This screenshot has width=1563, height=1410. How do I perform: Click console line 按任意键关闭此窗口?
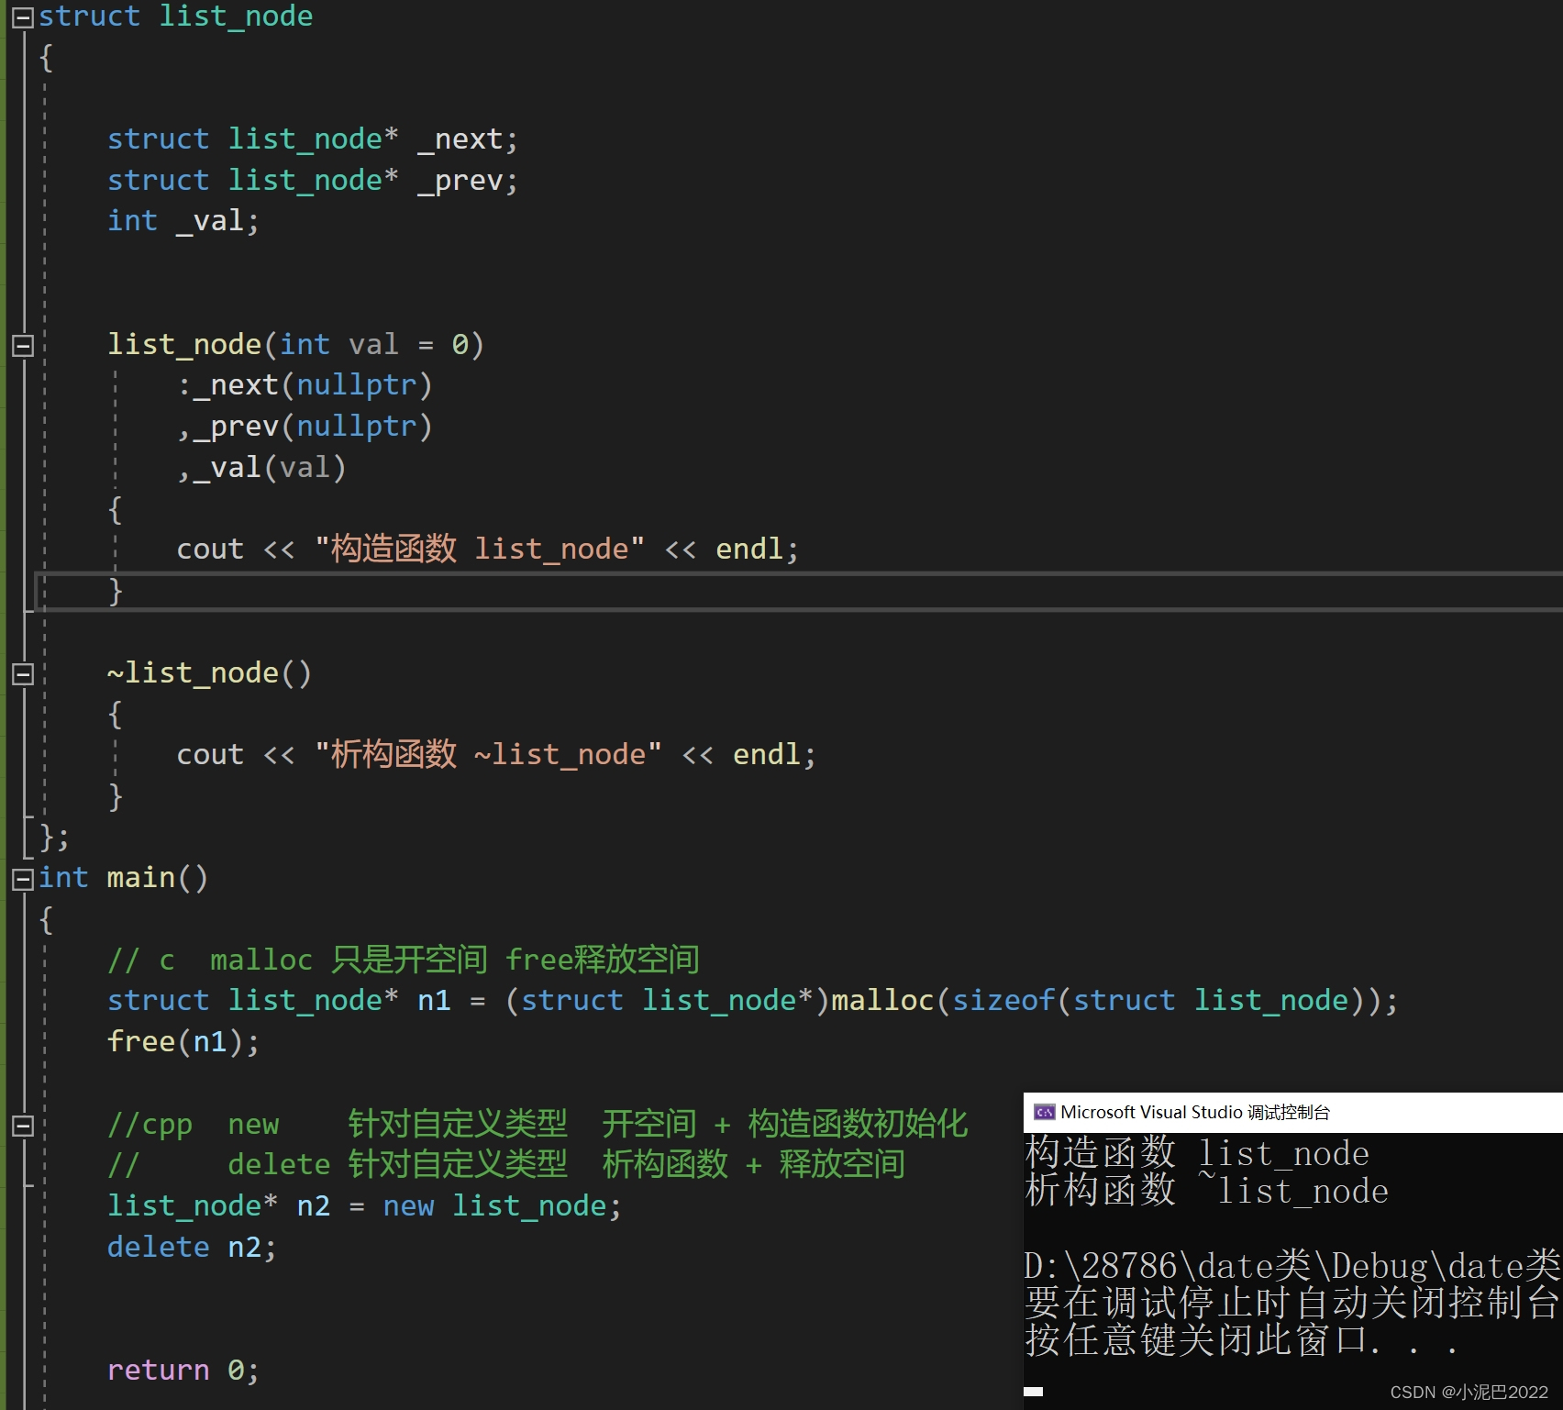point(1242,1340)
